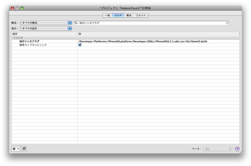Click the magnifying glass search icon
This screenshot has height=166, width=251.
(76, 23)
